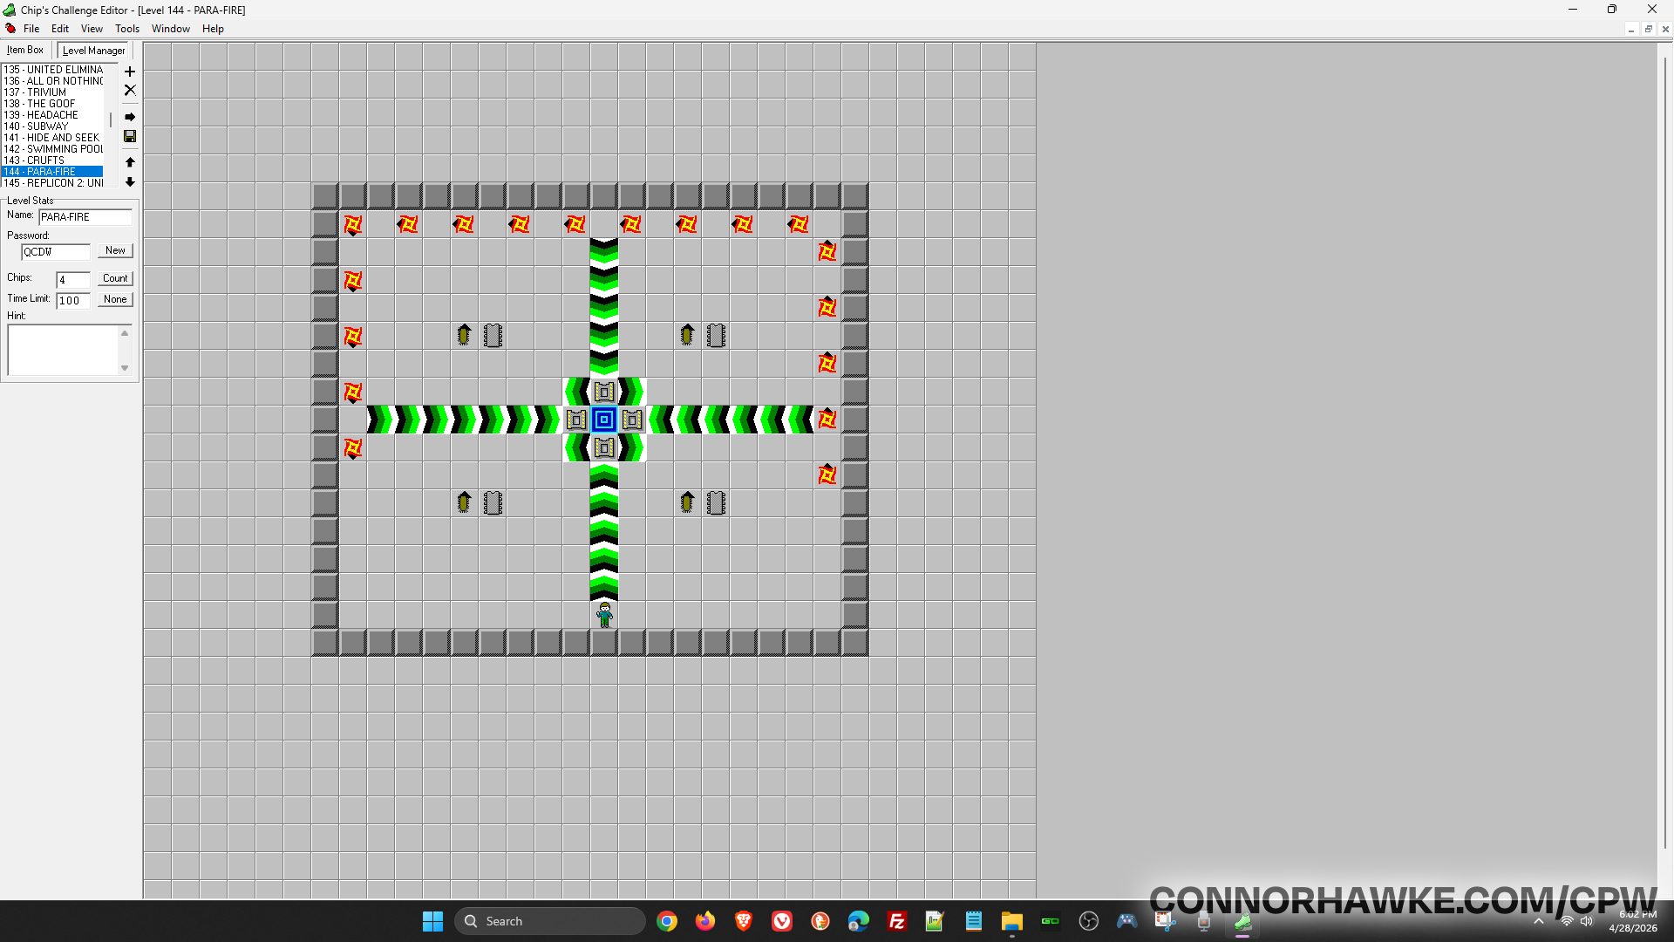Open File Explorer from the taskbar
This screenshot has height=942, width=1674.
pos(1012,921)
